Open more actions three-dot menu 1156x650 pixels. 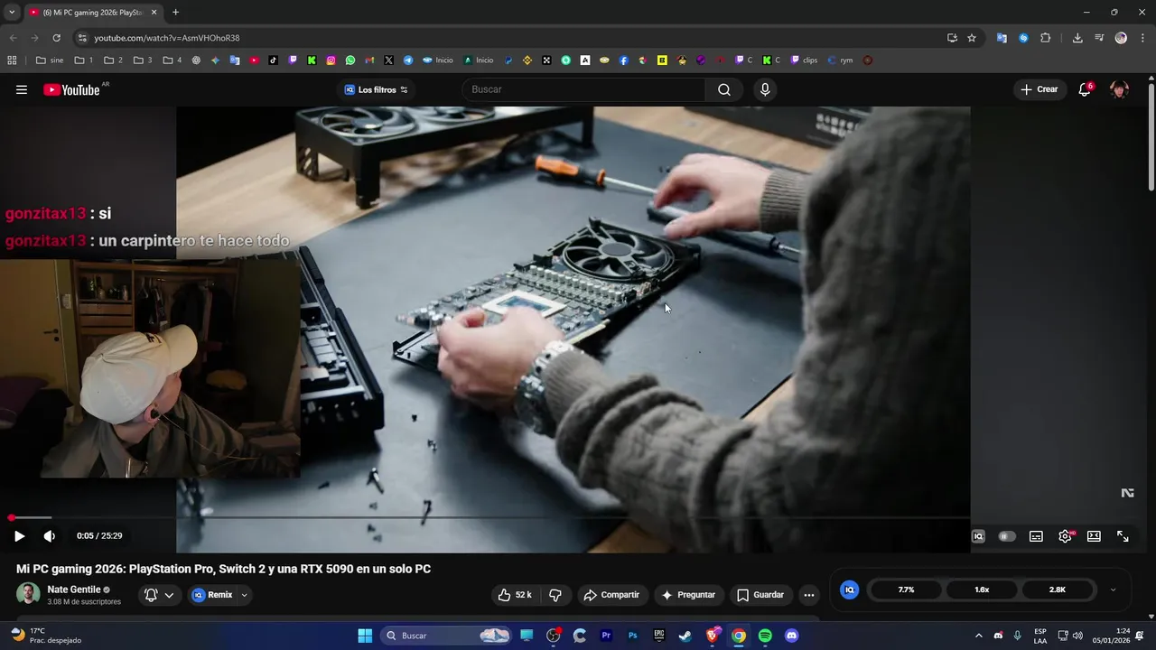coord(809,595)
